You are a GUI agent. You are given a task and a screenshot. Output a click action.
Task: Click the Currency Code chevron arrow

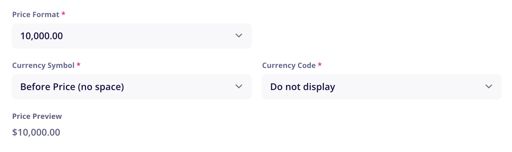point(489,86)
